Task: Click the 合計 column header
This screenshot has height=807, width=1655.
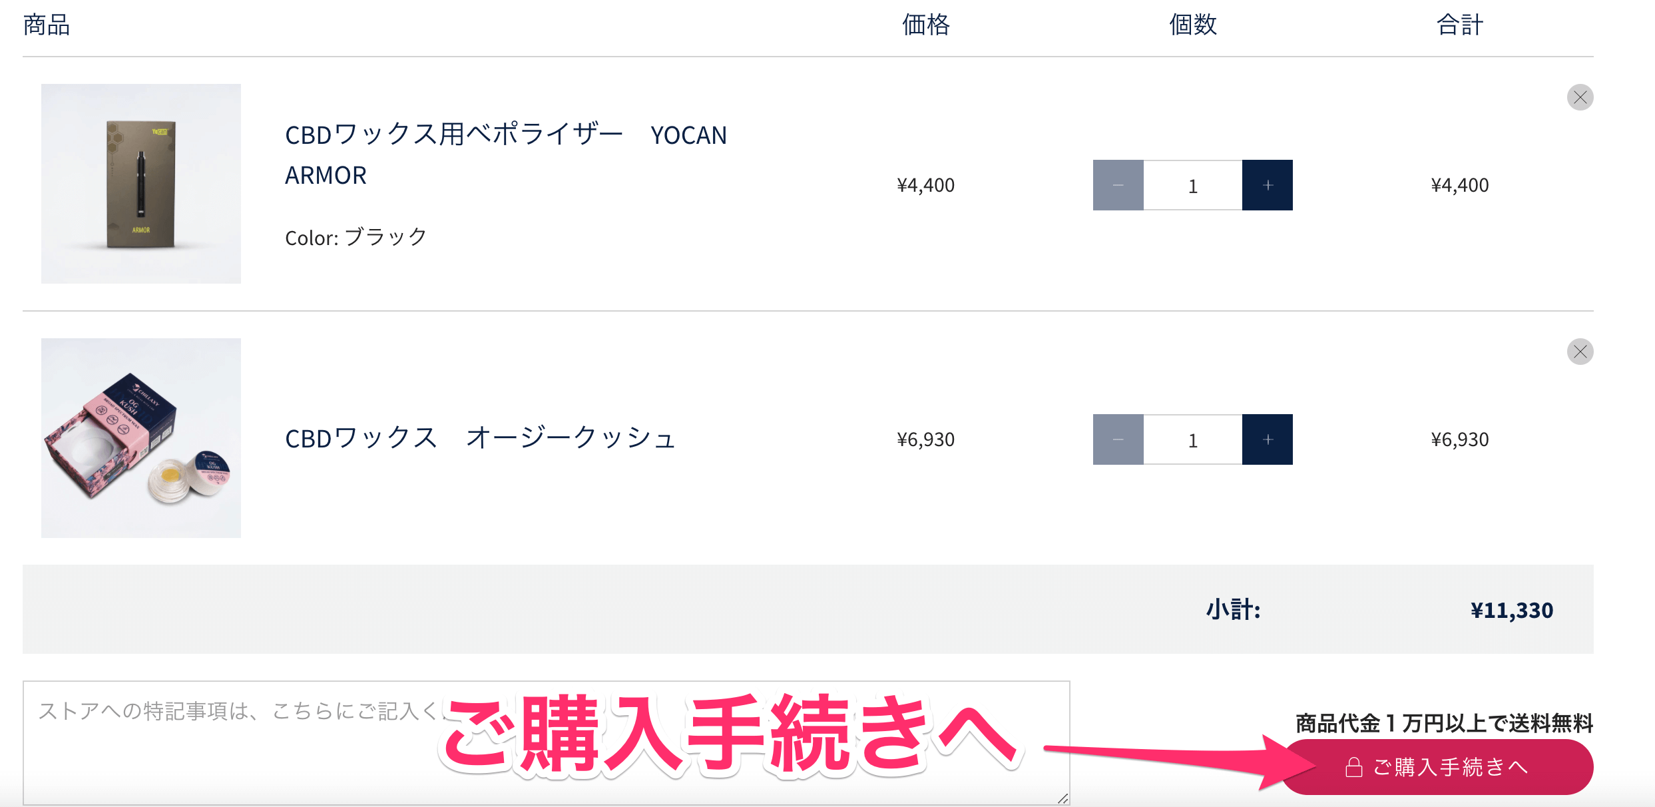Action: click(x=1459, y=25)
